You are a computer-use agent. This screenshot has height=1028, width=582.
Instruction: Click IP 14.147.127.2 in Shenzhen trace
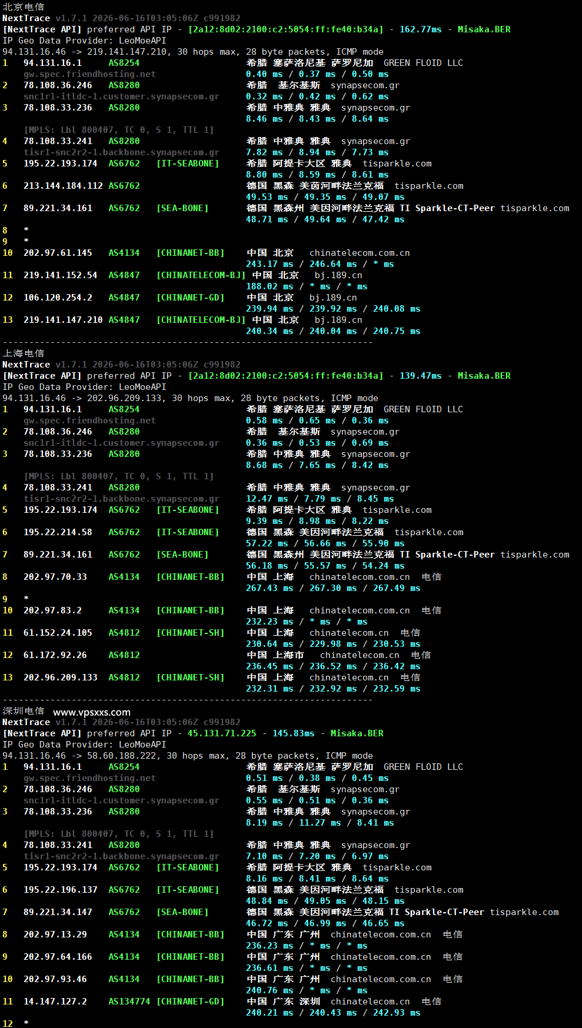point(55,1002)
